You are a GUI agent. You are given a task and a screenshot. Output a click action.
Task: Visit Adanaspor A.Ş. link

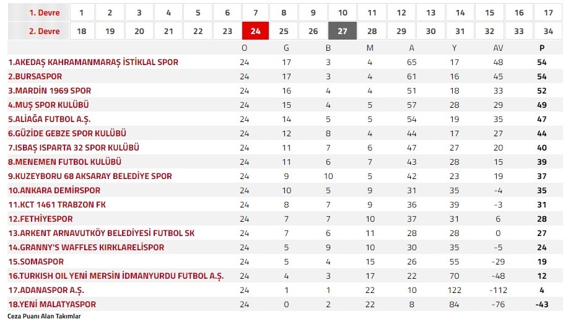pyautogui.click(x=46, y=290)
